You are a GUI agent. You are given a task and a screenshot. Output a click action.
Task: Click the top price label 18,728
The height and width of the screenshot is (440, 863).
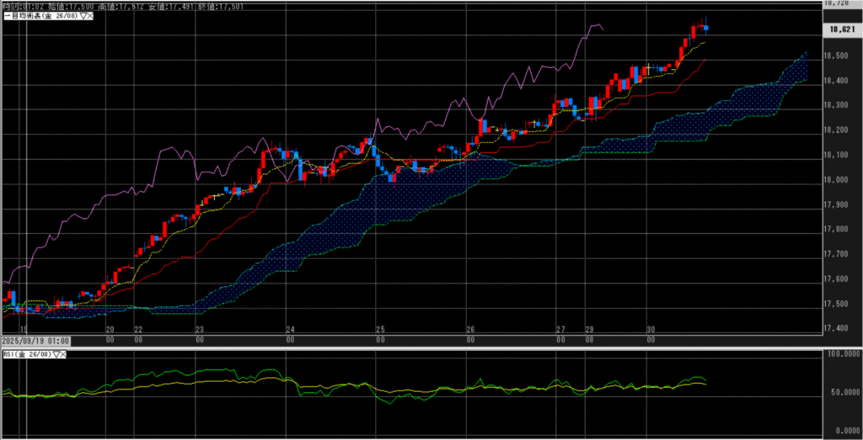[838, 4]
